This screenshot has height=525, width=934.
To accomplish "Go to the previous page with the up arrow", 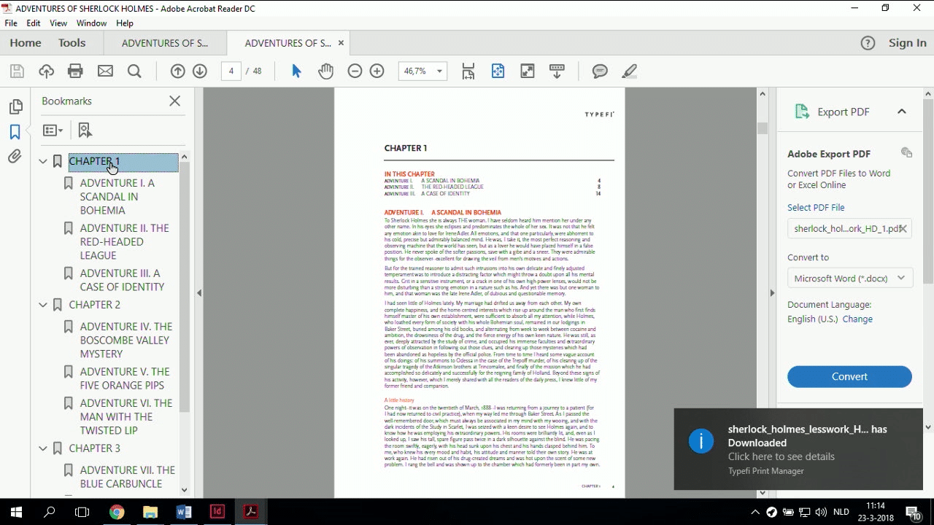I will (x=177, y=71).
